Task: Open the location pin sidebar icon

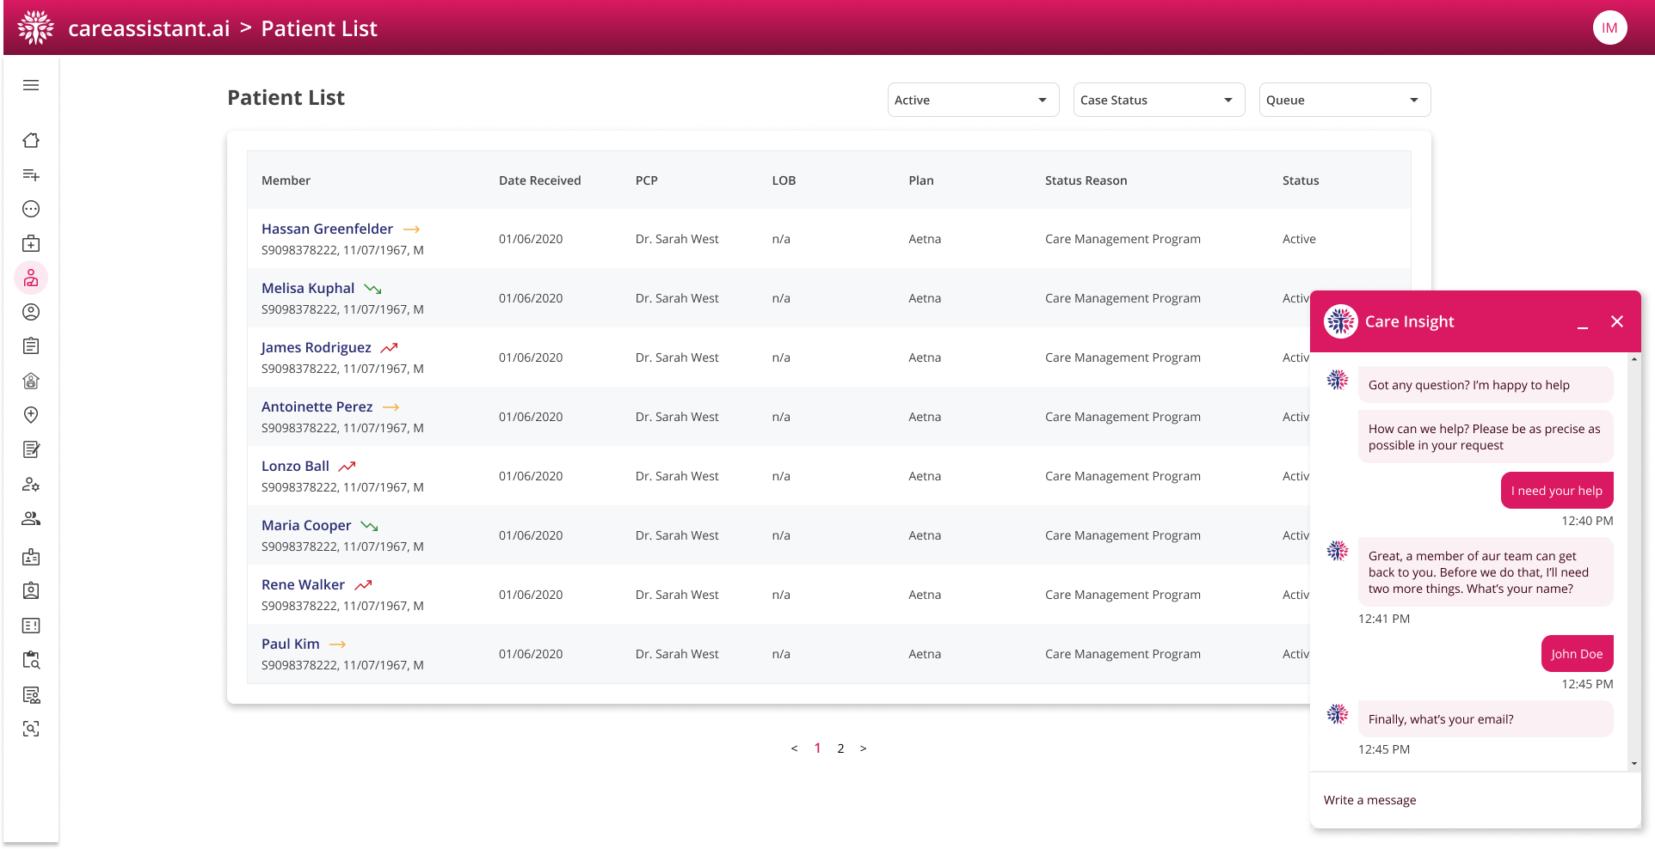Action: pyautogui.click(x=31, y=415)
